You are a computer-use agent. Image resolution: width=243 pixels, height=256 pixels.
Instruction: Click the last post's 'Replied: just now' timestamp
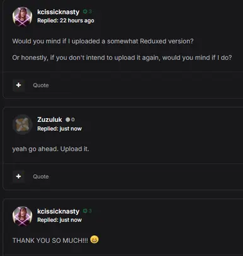59,220
